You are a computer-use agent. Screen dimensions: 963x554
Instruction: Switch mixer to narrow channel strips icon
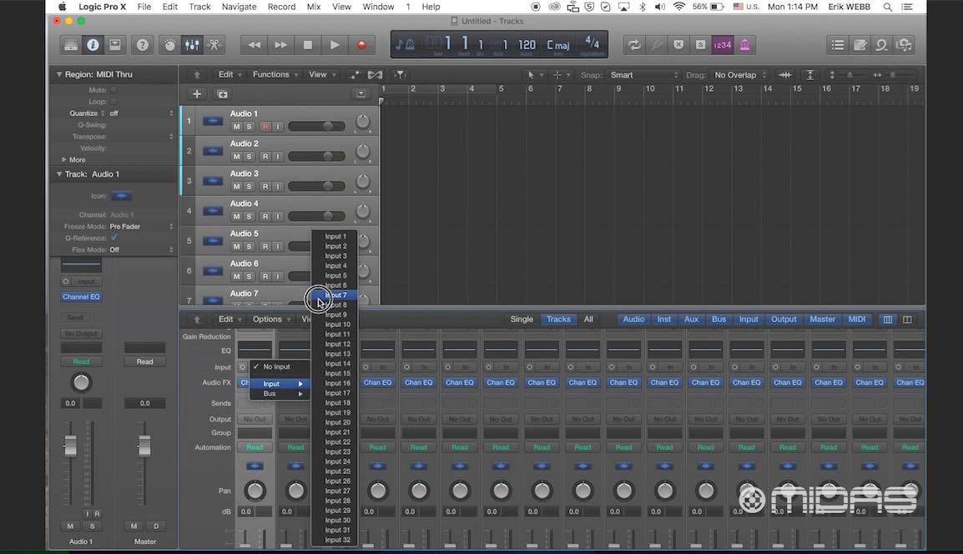(887, 320)
